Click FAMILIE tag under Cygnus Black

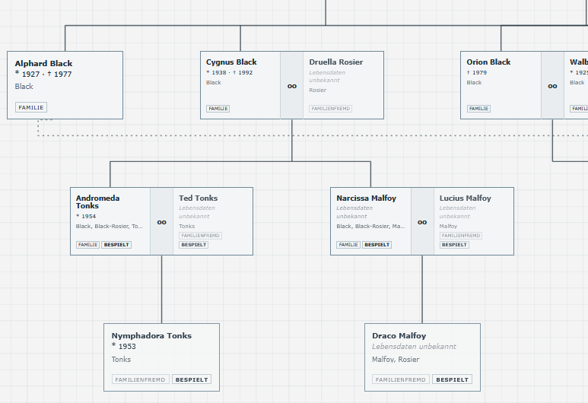tap(218, 108)
